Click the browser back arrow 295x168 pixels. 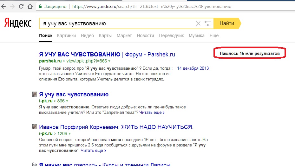coord(4,6)
